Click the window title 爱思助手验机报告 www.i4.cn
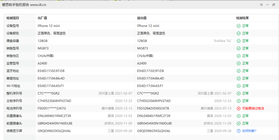The image size is (279, 140). [x=24, y=5]
